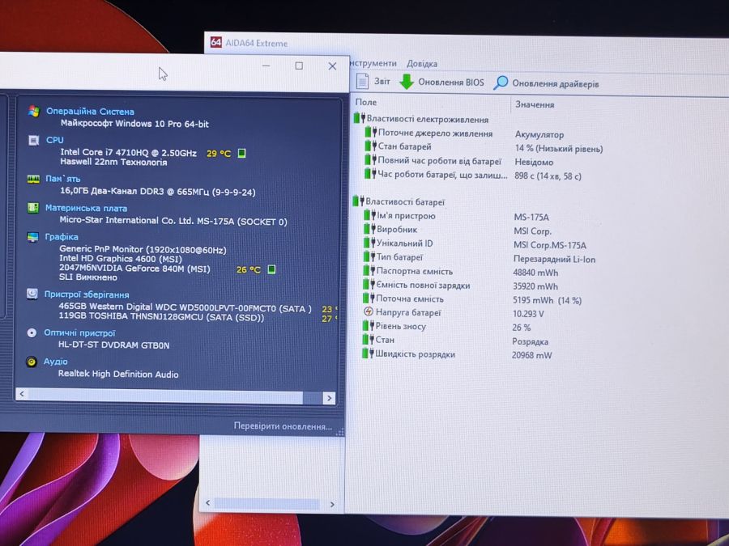Screen dimensions: 729x546
Task: Click the green Оновлення BIOS arrow icon
Action: tap(407, 82)
